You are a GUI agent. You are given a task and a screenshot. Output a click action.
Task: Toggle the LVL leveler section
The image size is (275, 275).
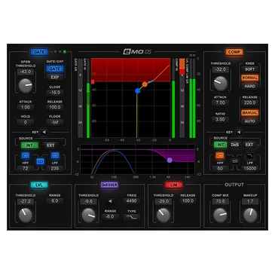(x=39, y=185)
